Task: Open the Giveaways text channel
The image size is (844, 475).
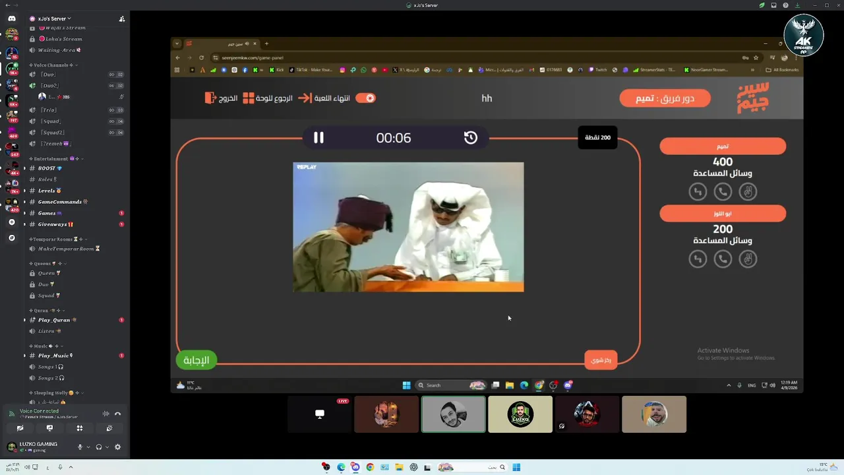Action: 76,224
